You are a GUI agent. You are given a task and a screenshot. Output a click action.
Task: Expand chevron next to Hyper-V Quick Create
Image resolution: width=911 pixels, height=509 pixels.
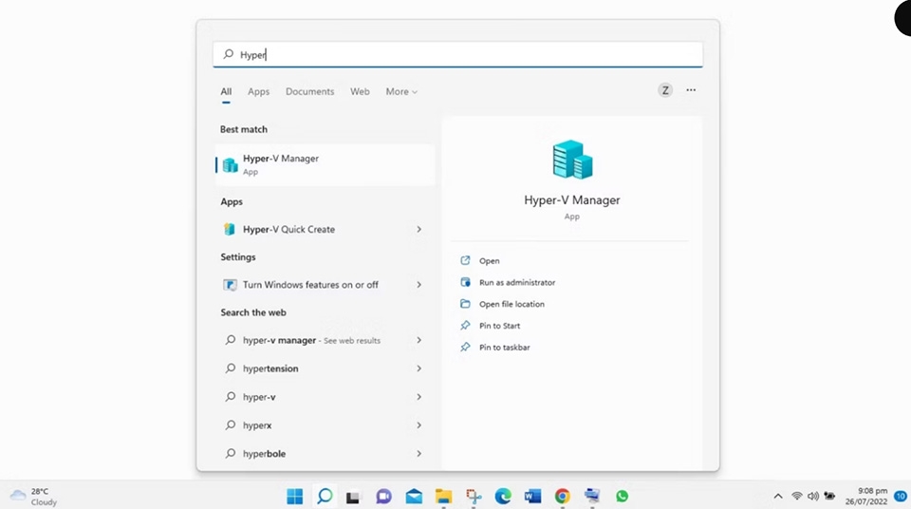pyautogui.click(x=418, y=229)
